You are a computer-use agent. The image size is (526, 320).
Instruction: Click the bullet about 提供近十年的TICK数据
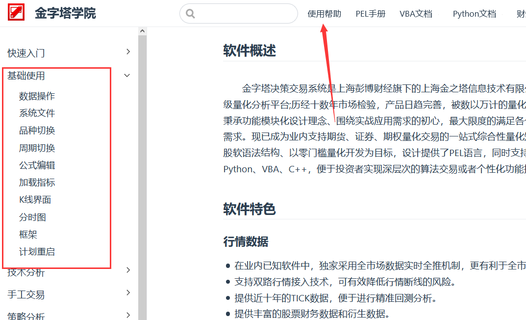[335, 298]
